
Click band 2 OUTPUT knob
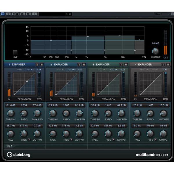click(79, 134)
